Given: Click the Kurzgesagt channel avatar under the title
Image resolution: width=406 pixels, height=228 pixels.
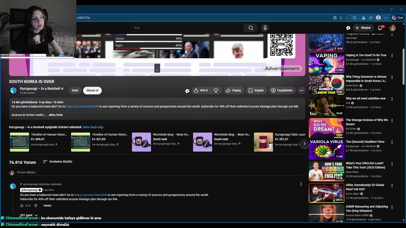Looking at the screenshot, I should 13,91.
